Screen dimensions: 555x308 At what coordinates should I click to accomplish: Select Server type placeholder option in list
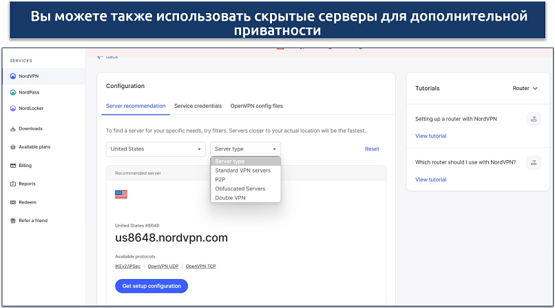246,162
